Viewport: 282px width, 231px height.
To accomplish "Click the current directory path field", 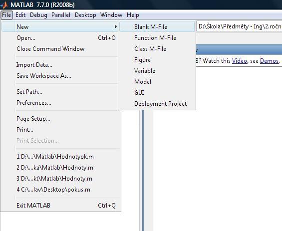I will click(239, 26).
